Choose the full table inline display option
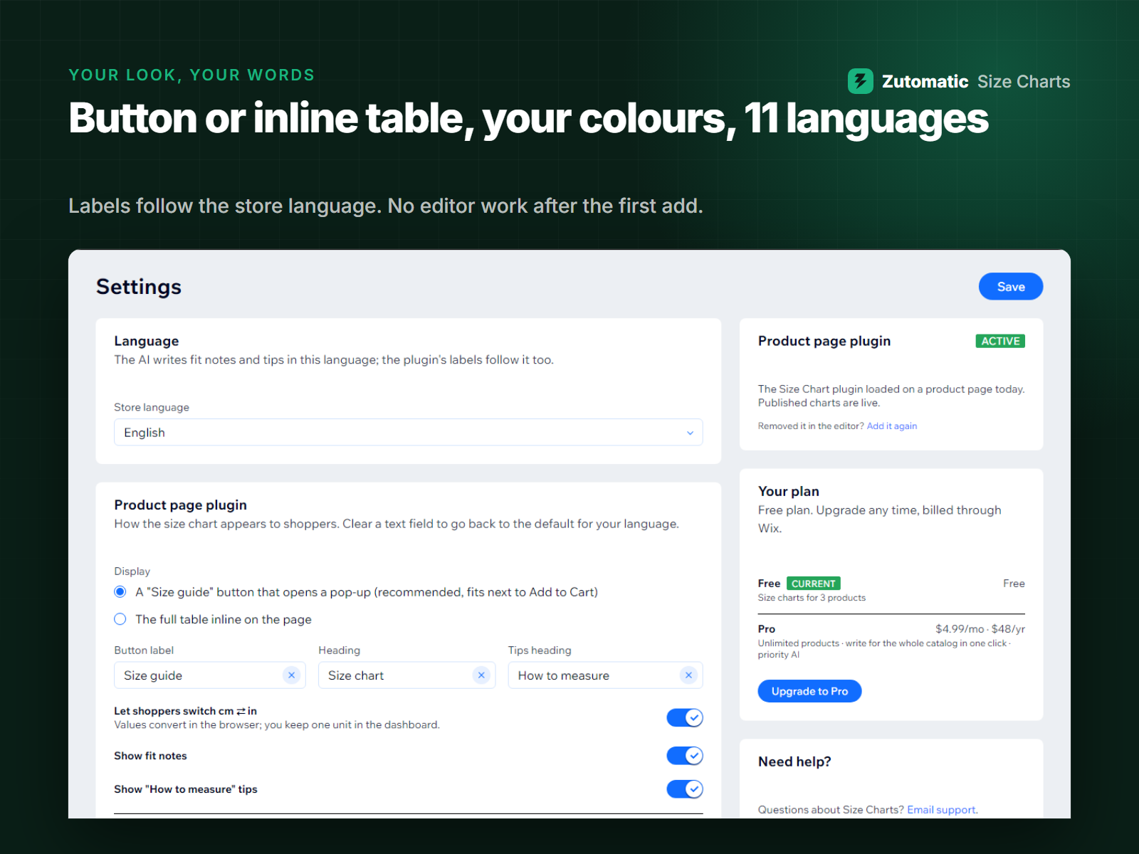1139x854 pixels. point(120,619)
